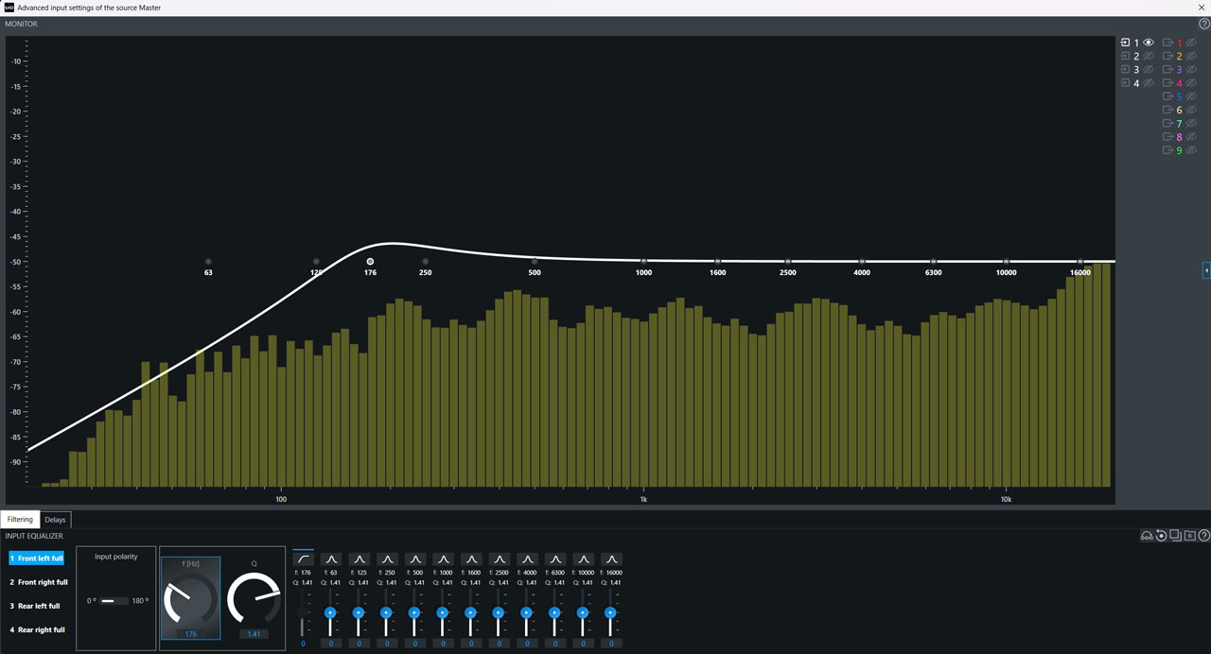The height and width of the screenshot is (654, 1211).
Task: Open the preset folder icon marked R
Action: 1189,535
